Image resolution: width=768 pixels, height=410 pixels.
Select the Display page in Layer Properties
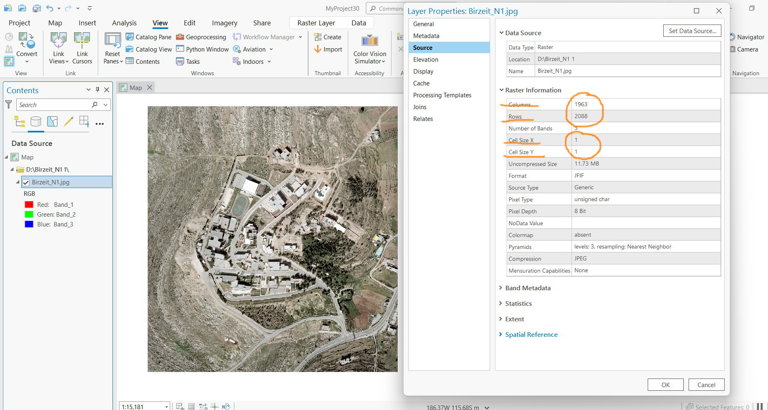point(423,71)
